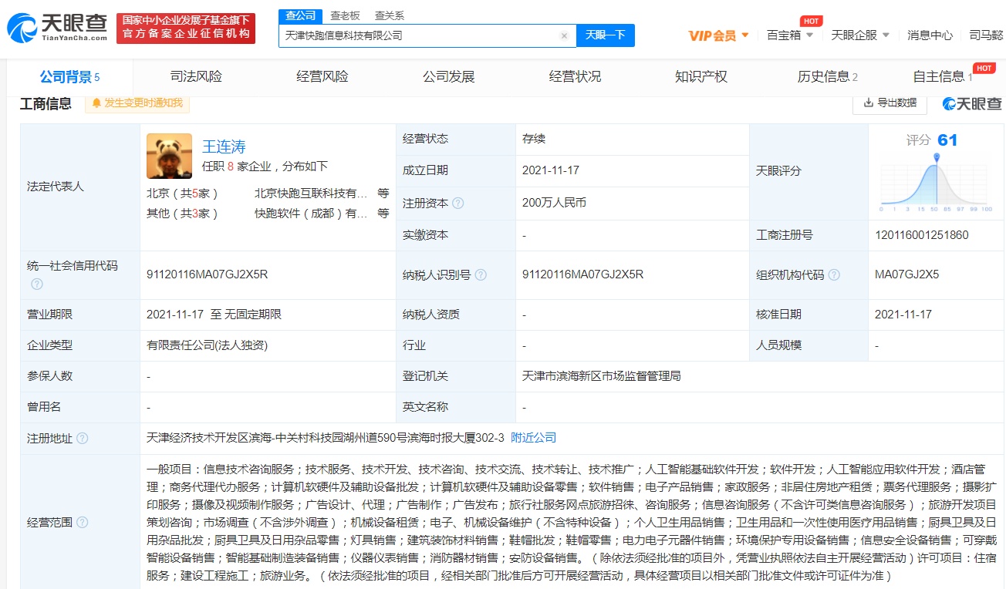Screen dimensions: 1006x589
Task: Click 注册资本 help question icon
Action: tap(458, 204)
